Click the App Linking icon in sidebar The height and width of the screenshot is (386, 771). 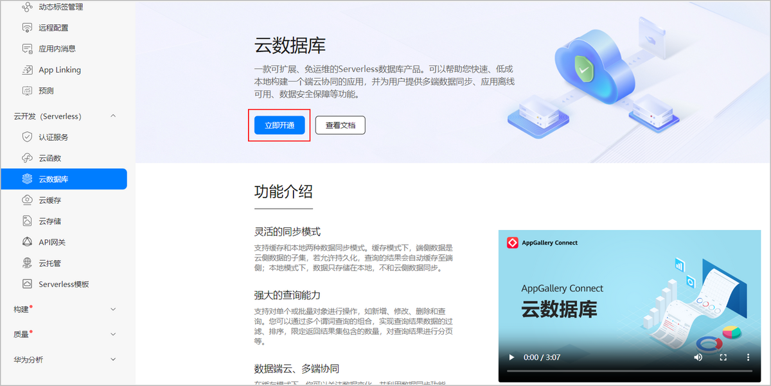click(27, 70)
